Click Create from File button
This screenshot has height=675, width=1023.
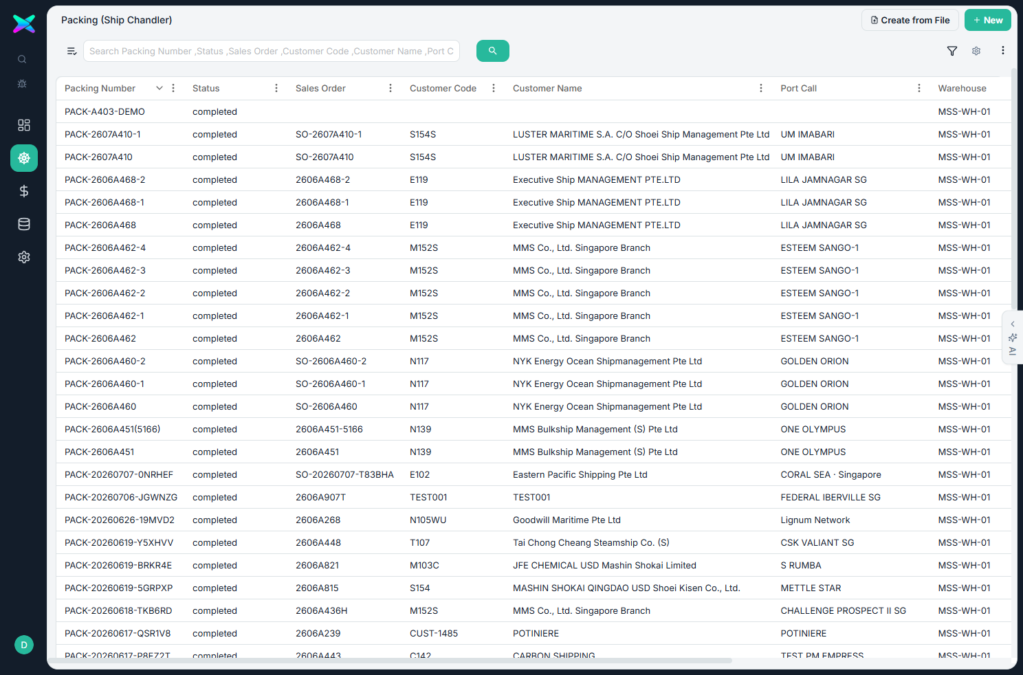coord(910,20)
